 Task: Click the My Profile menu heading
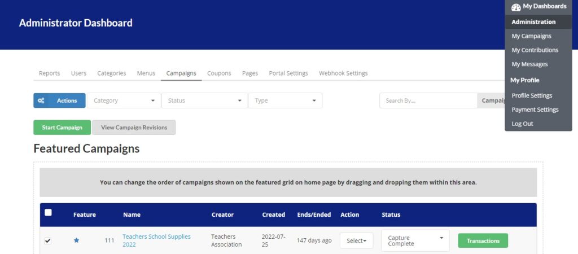coord(525,80)
